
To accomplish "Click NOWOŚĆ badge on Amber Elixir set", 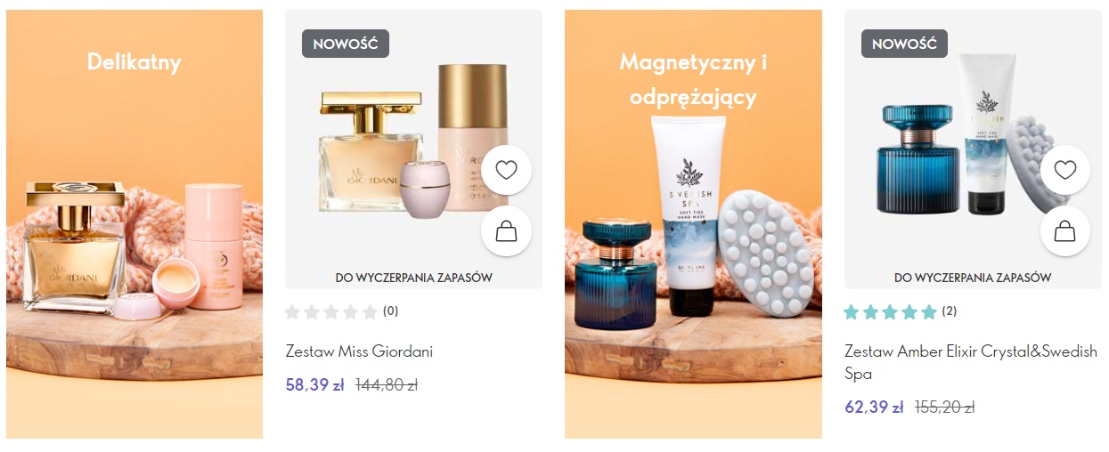I will coord(904,44).
